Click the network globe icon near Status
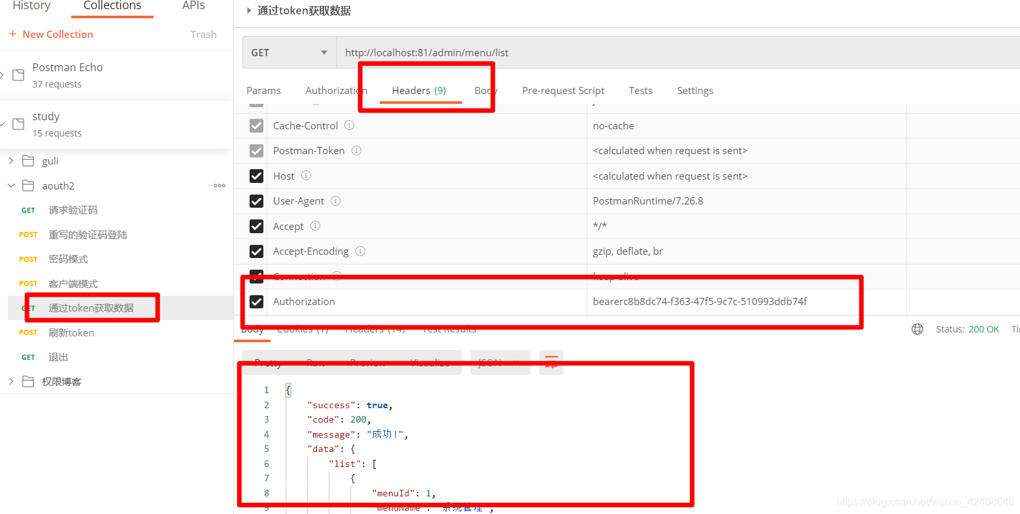 tap(917, 329)
